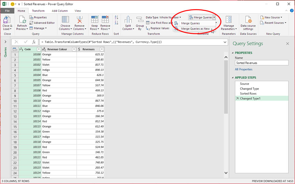Customize the Quick Access Toolbar dropdown

click(x=19, y=4)
